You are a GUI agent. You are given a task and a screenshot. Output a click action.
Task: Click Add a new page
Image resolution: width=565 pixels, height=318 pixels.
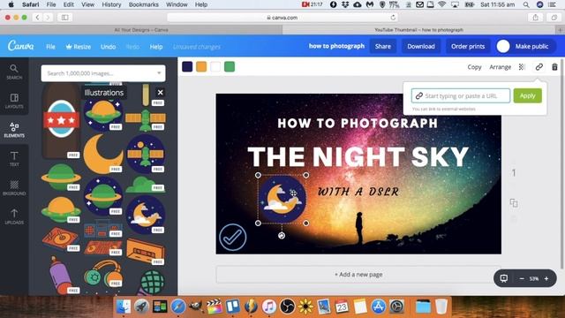(x=358, y=275)
